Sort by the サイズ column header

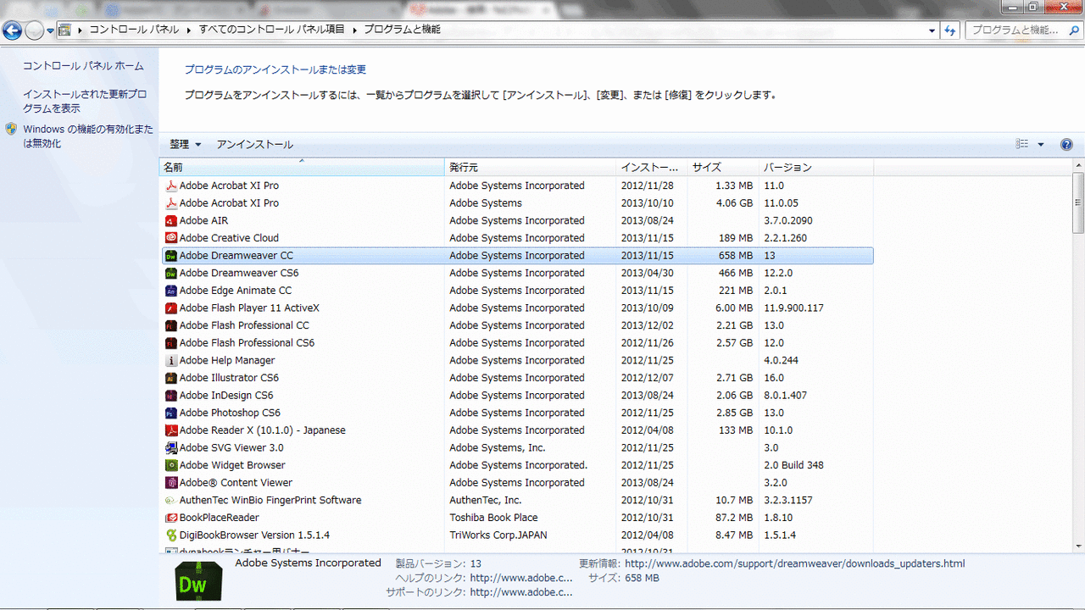point(723,168)
